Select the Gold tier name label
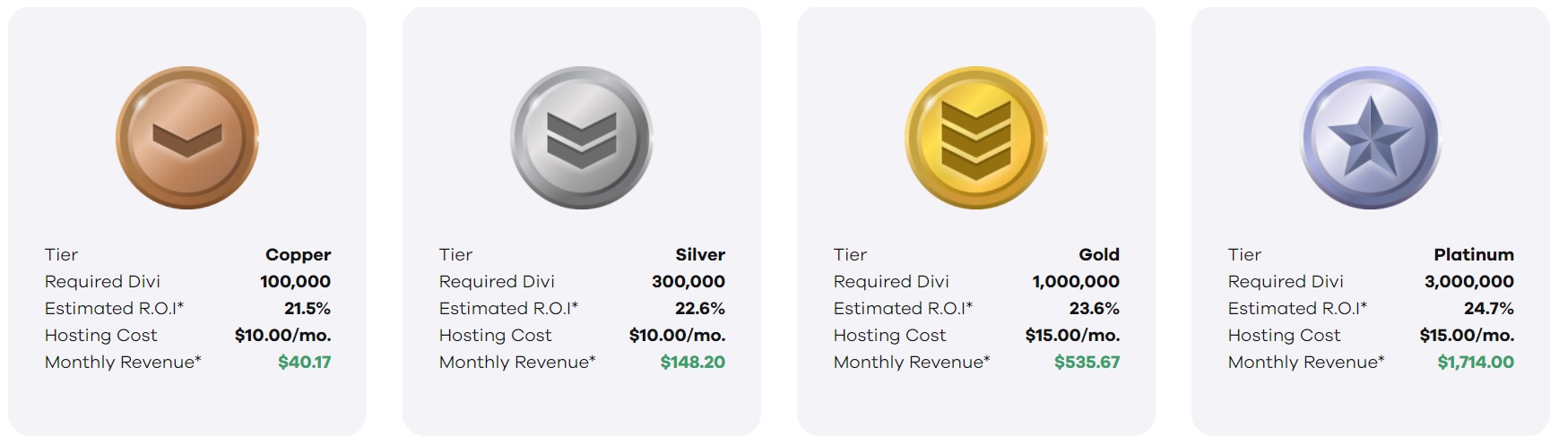Viewport: 1559px width, 444px height. 1099,255
